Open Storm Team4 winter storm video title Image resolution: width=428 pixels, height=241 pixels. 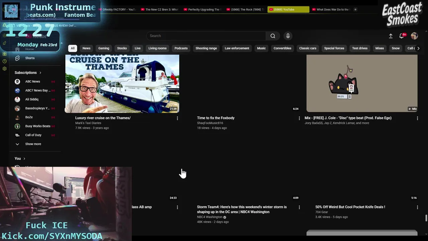[x=242, y=209]
